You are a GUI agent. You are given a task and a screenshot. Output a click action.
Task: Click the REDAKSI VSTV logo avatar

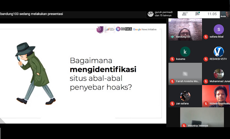point(218,52)
